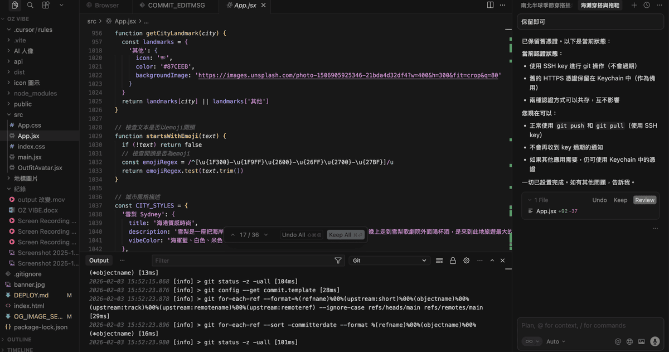This screenshot has width=669, height=352.
Task: Click App.jsx in the breadcrumb
Action: coord(125,21)
